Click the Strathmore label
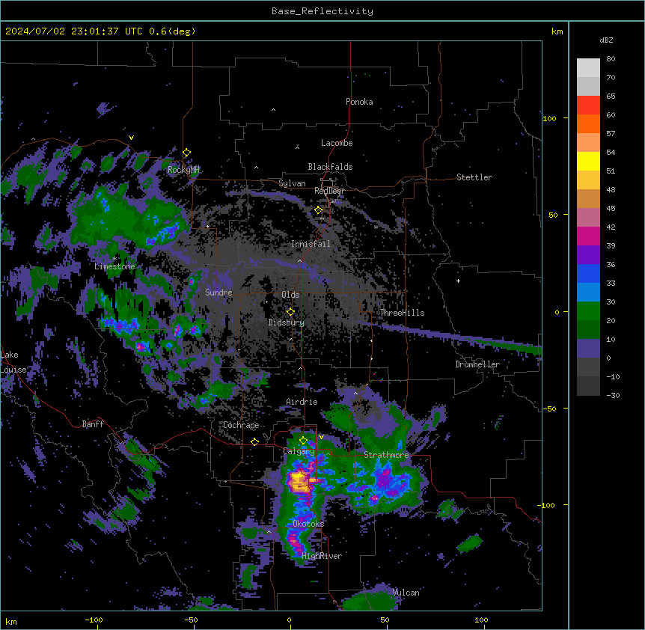645x630 pixels. [386, 455]
